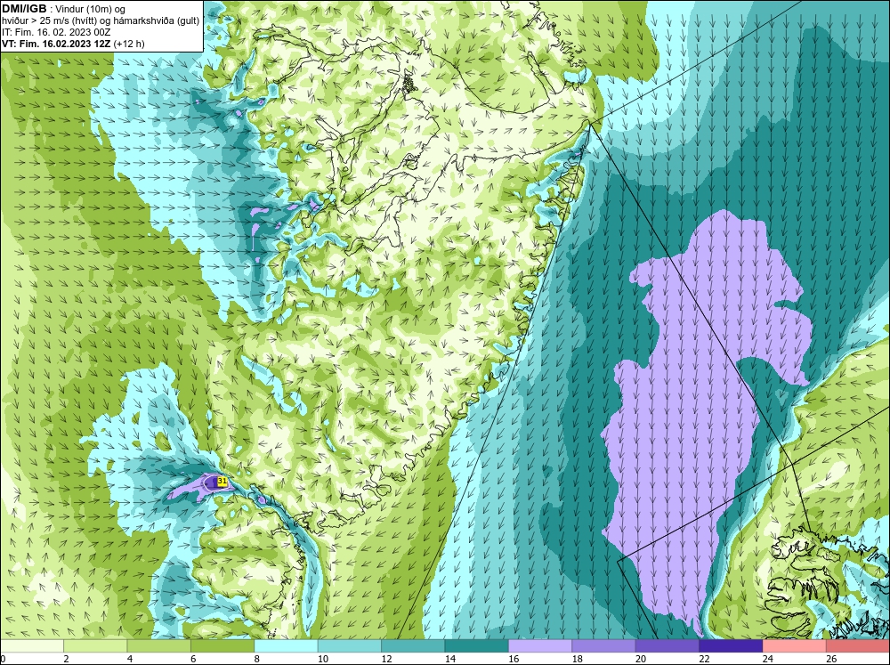890x665 pixels.
Task: Click the scale number '14'
Action: coord(450,659)
